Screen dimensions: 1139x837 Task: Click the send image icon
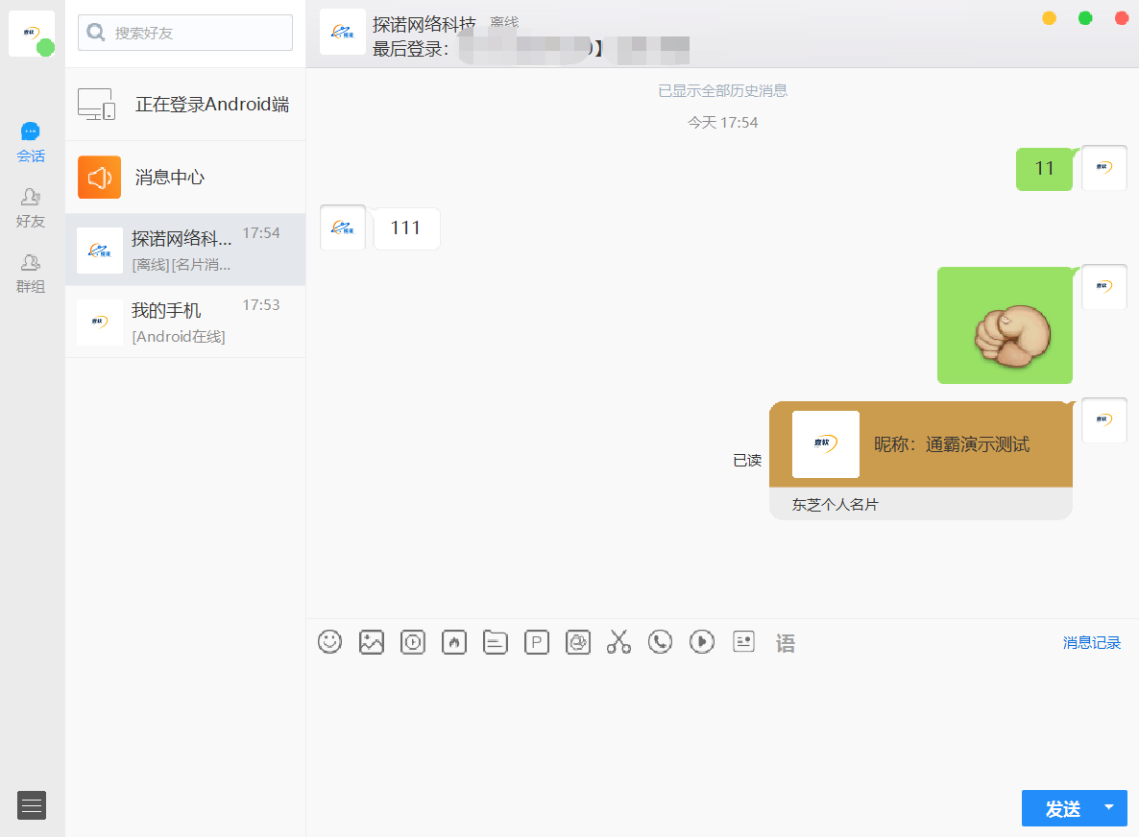pos(372,642)
